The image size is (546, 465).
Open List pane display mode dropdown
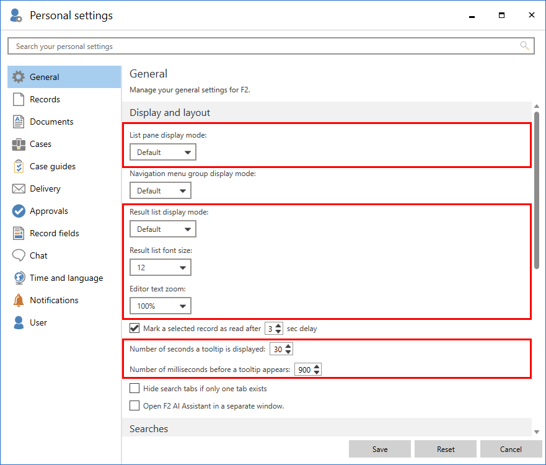162,153
